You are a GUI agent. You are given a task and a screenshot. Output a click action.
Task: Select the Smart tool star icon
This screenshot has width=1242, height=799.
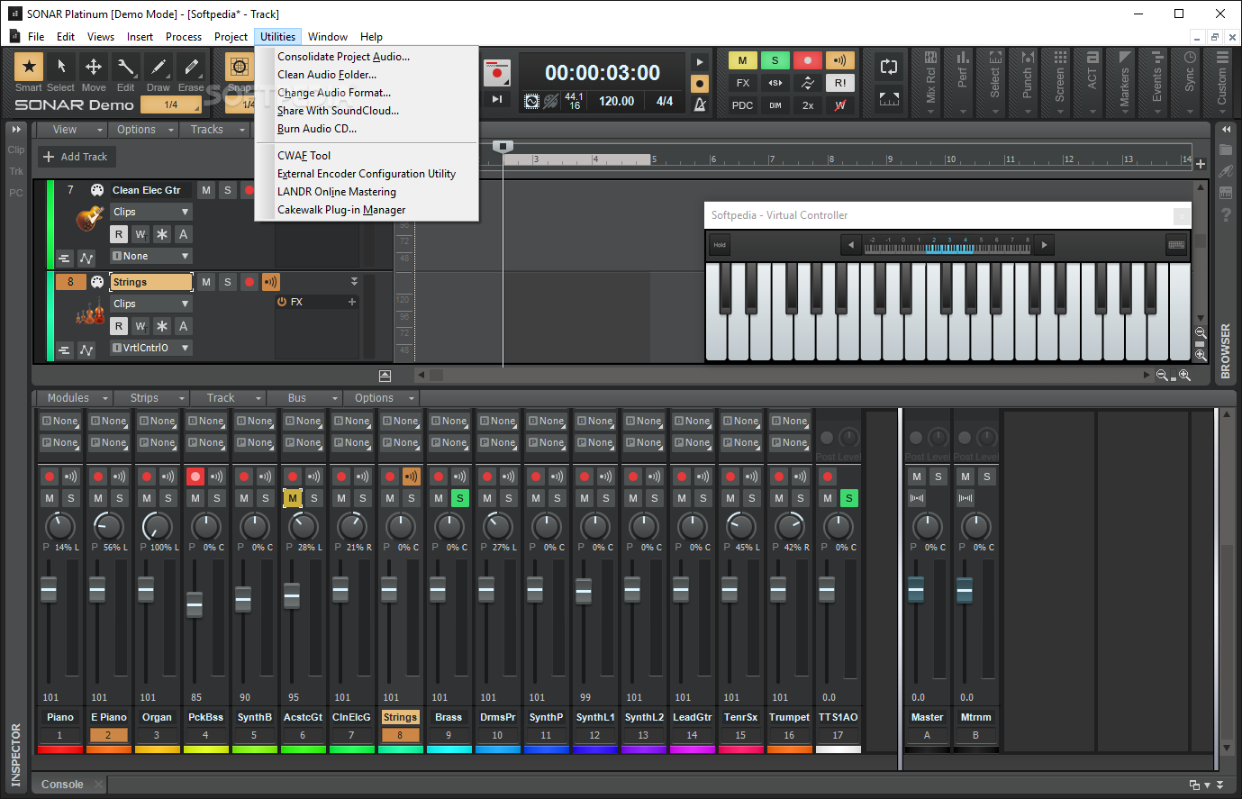(29, 67)
